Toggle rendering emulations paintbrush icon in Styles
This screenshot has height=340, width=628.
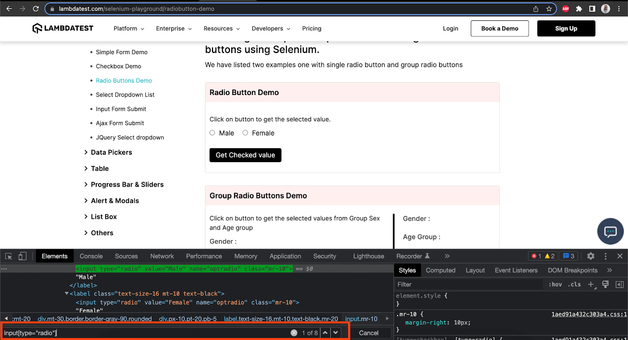606,284
